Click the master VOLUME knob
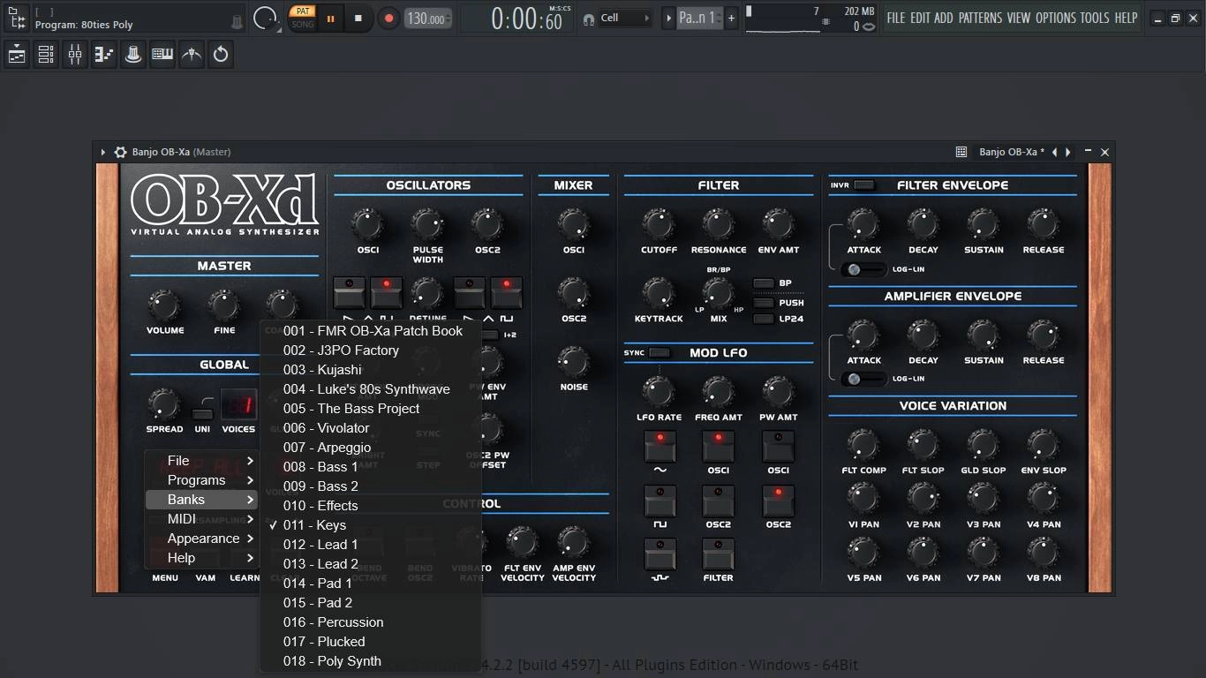This screenshot has width=1206, height=678. [x=165, y=305]
